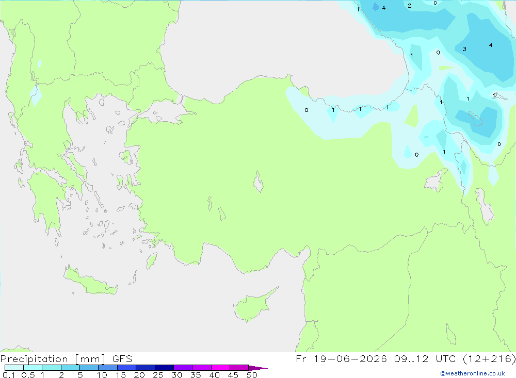
Task: Pick the 0.1–0.5 mm lightest cyan legend swatch
Action: (x=14, y=368)
